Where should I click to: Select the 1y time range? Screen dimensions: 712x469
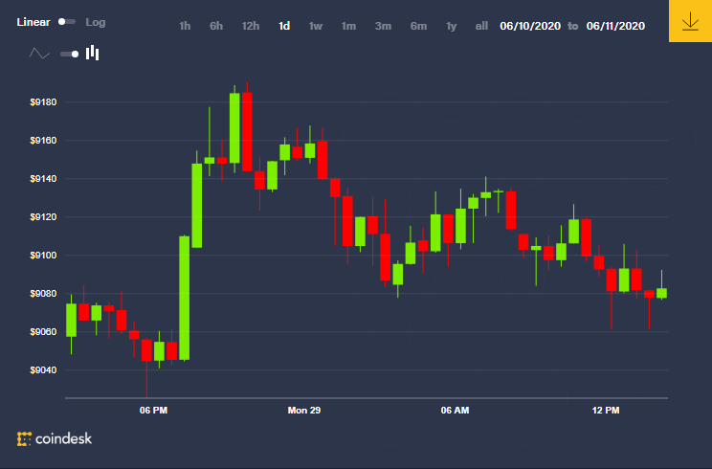[x=452, y=26]
